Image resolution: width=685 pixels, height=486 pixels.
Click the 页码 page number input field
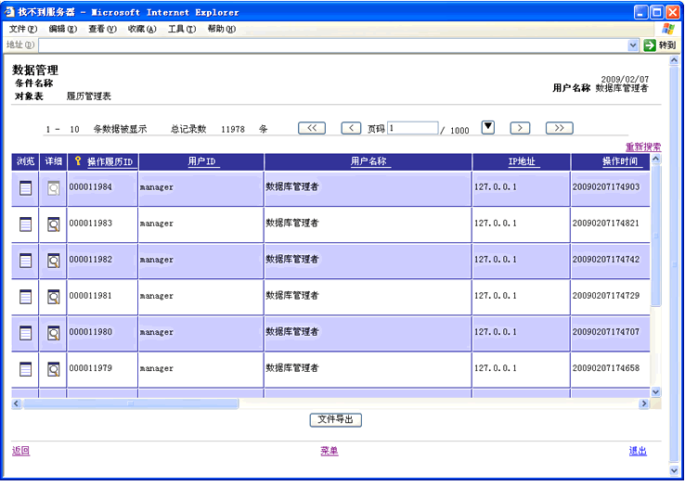coord(412,129)
